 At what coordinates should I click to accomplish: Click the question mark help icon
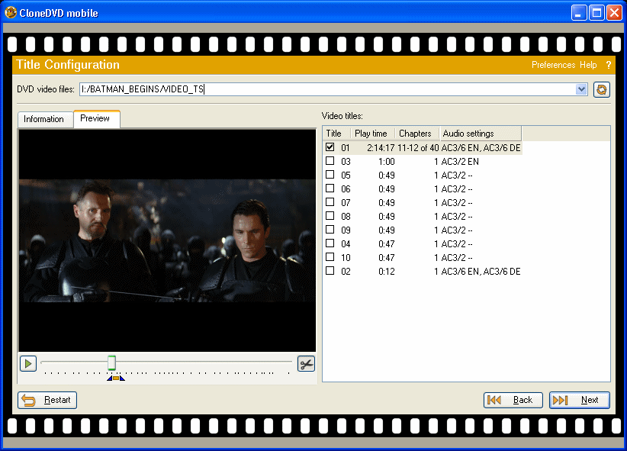608,65
